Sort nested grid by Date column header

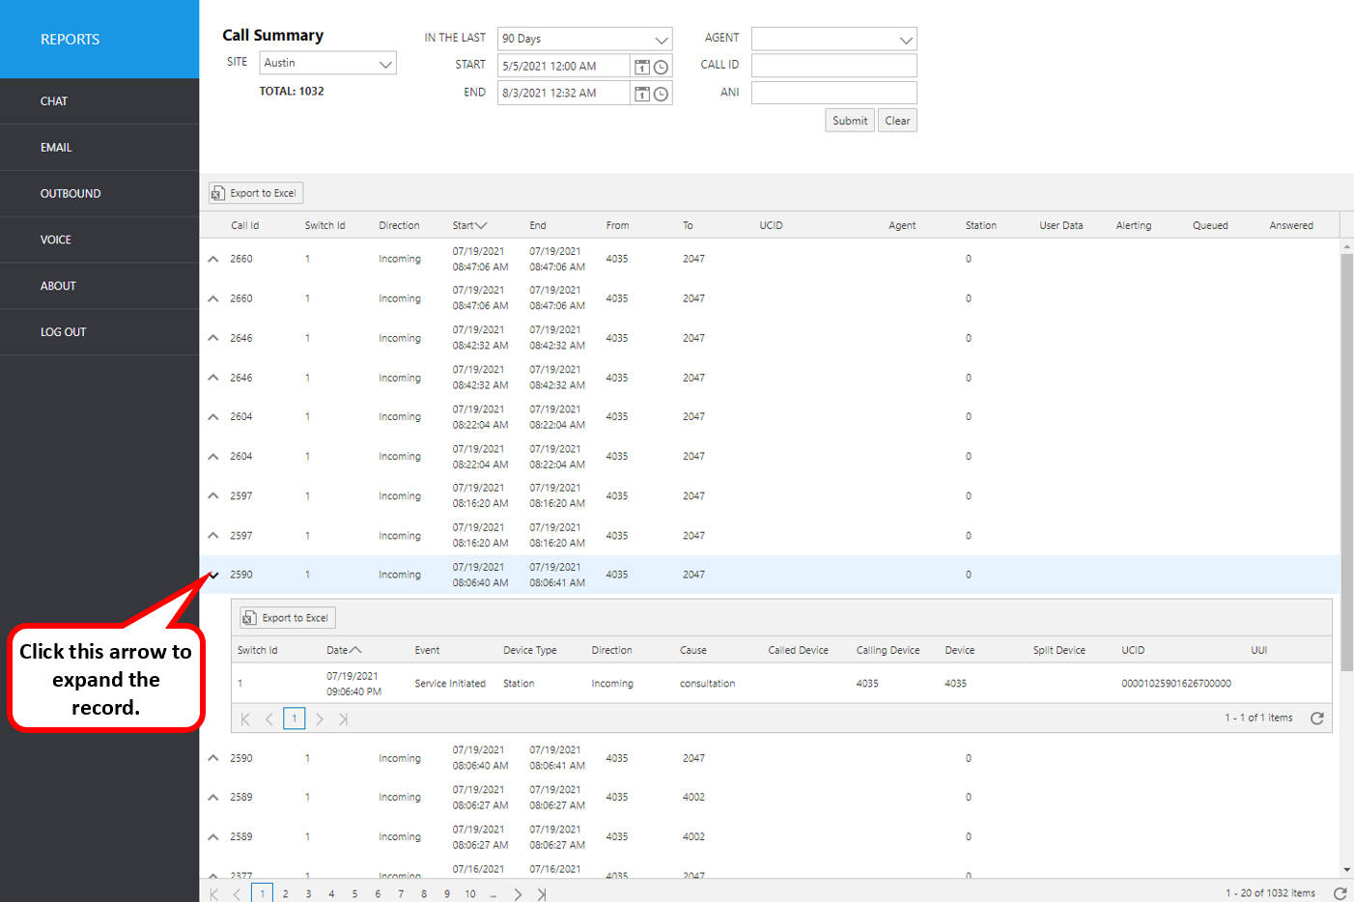pos(344,651)
